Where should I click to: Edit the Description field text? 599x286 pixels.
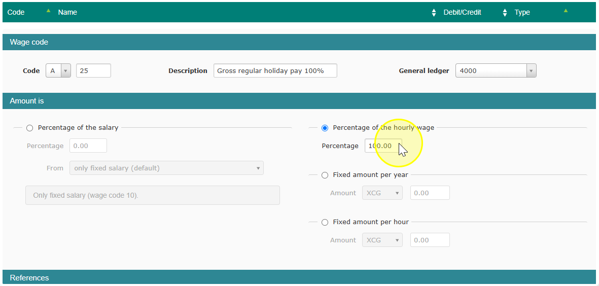pos(275,70)
